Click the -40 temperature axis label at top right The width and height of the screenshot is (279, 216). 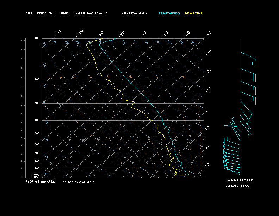(208, 34)
